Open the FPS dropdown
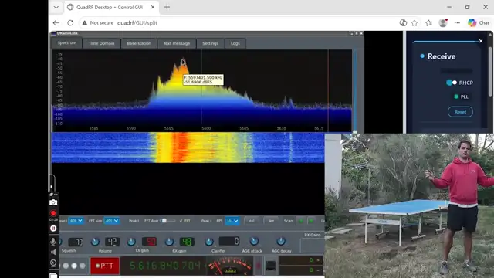The image size is (494, 278). tap(232, 221)
